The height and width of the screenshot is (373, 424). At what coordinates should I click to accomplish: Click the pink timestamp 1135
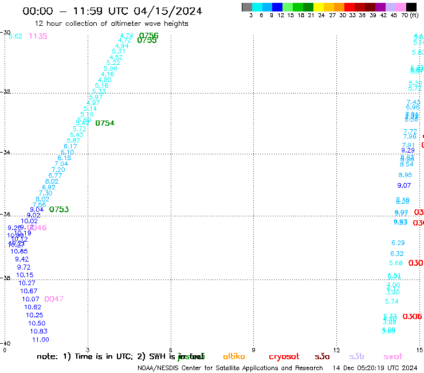point(38,36)
